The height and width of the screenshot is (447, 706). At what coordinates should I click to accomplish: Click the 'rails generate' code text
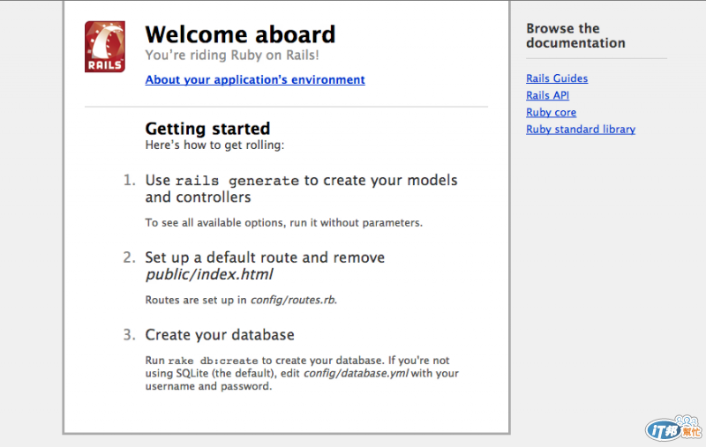click(x=237, y=181)
